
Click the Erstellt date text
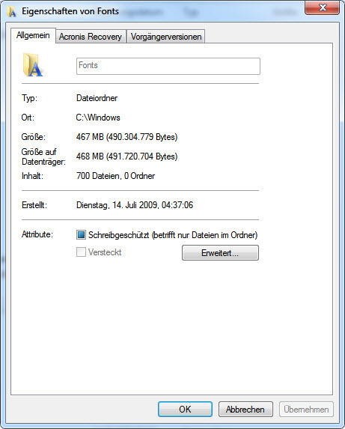tap(135, 205)
